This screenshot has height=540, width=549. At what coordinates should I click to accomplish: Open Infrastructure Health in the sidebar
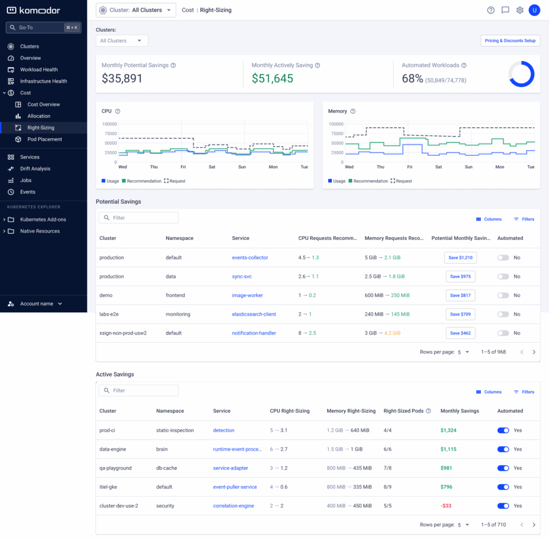click(x=43, y=81)
